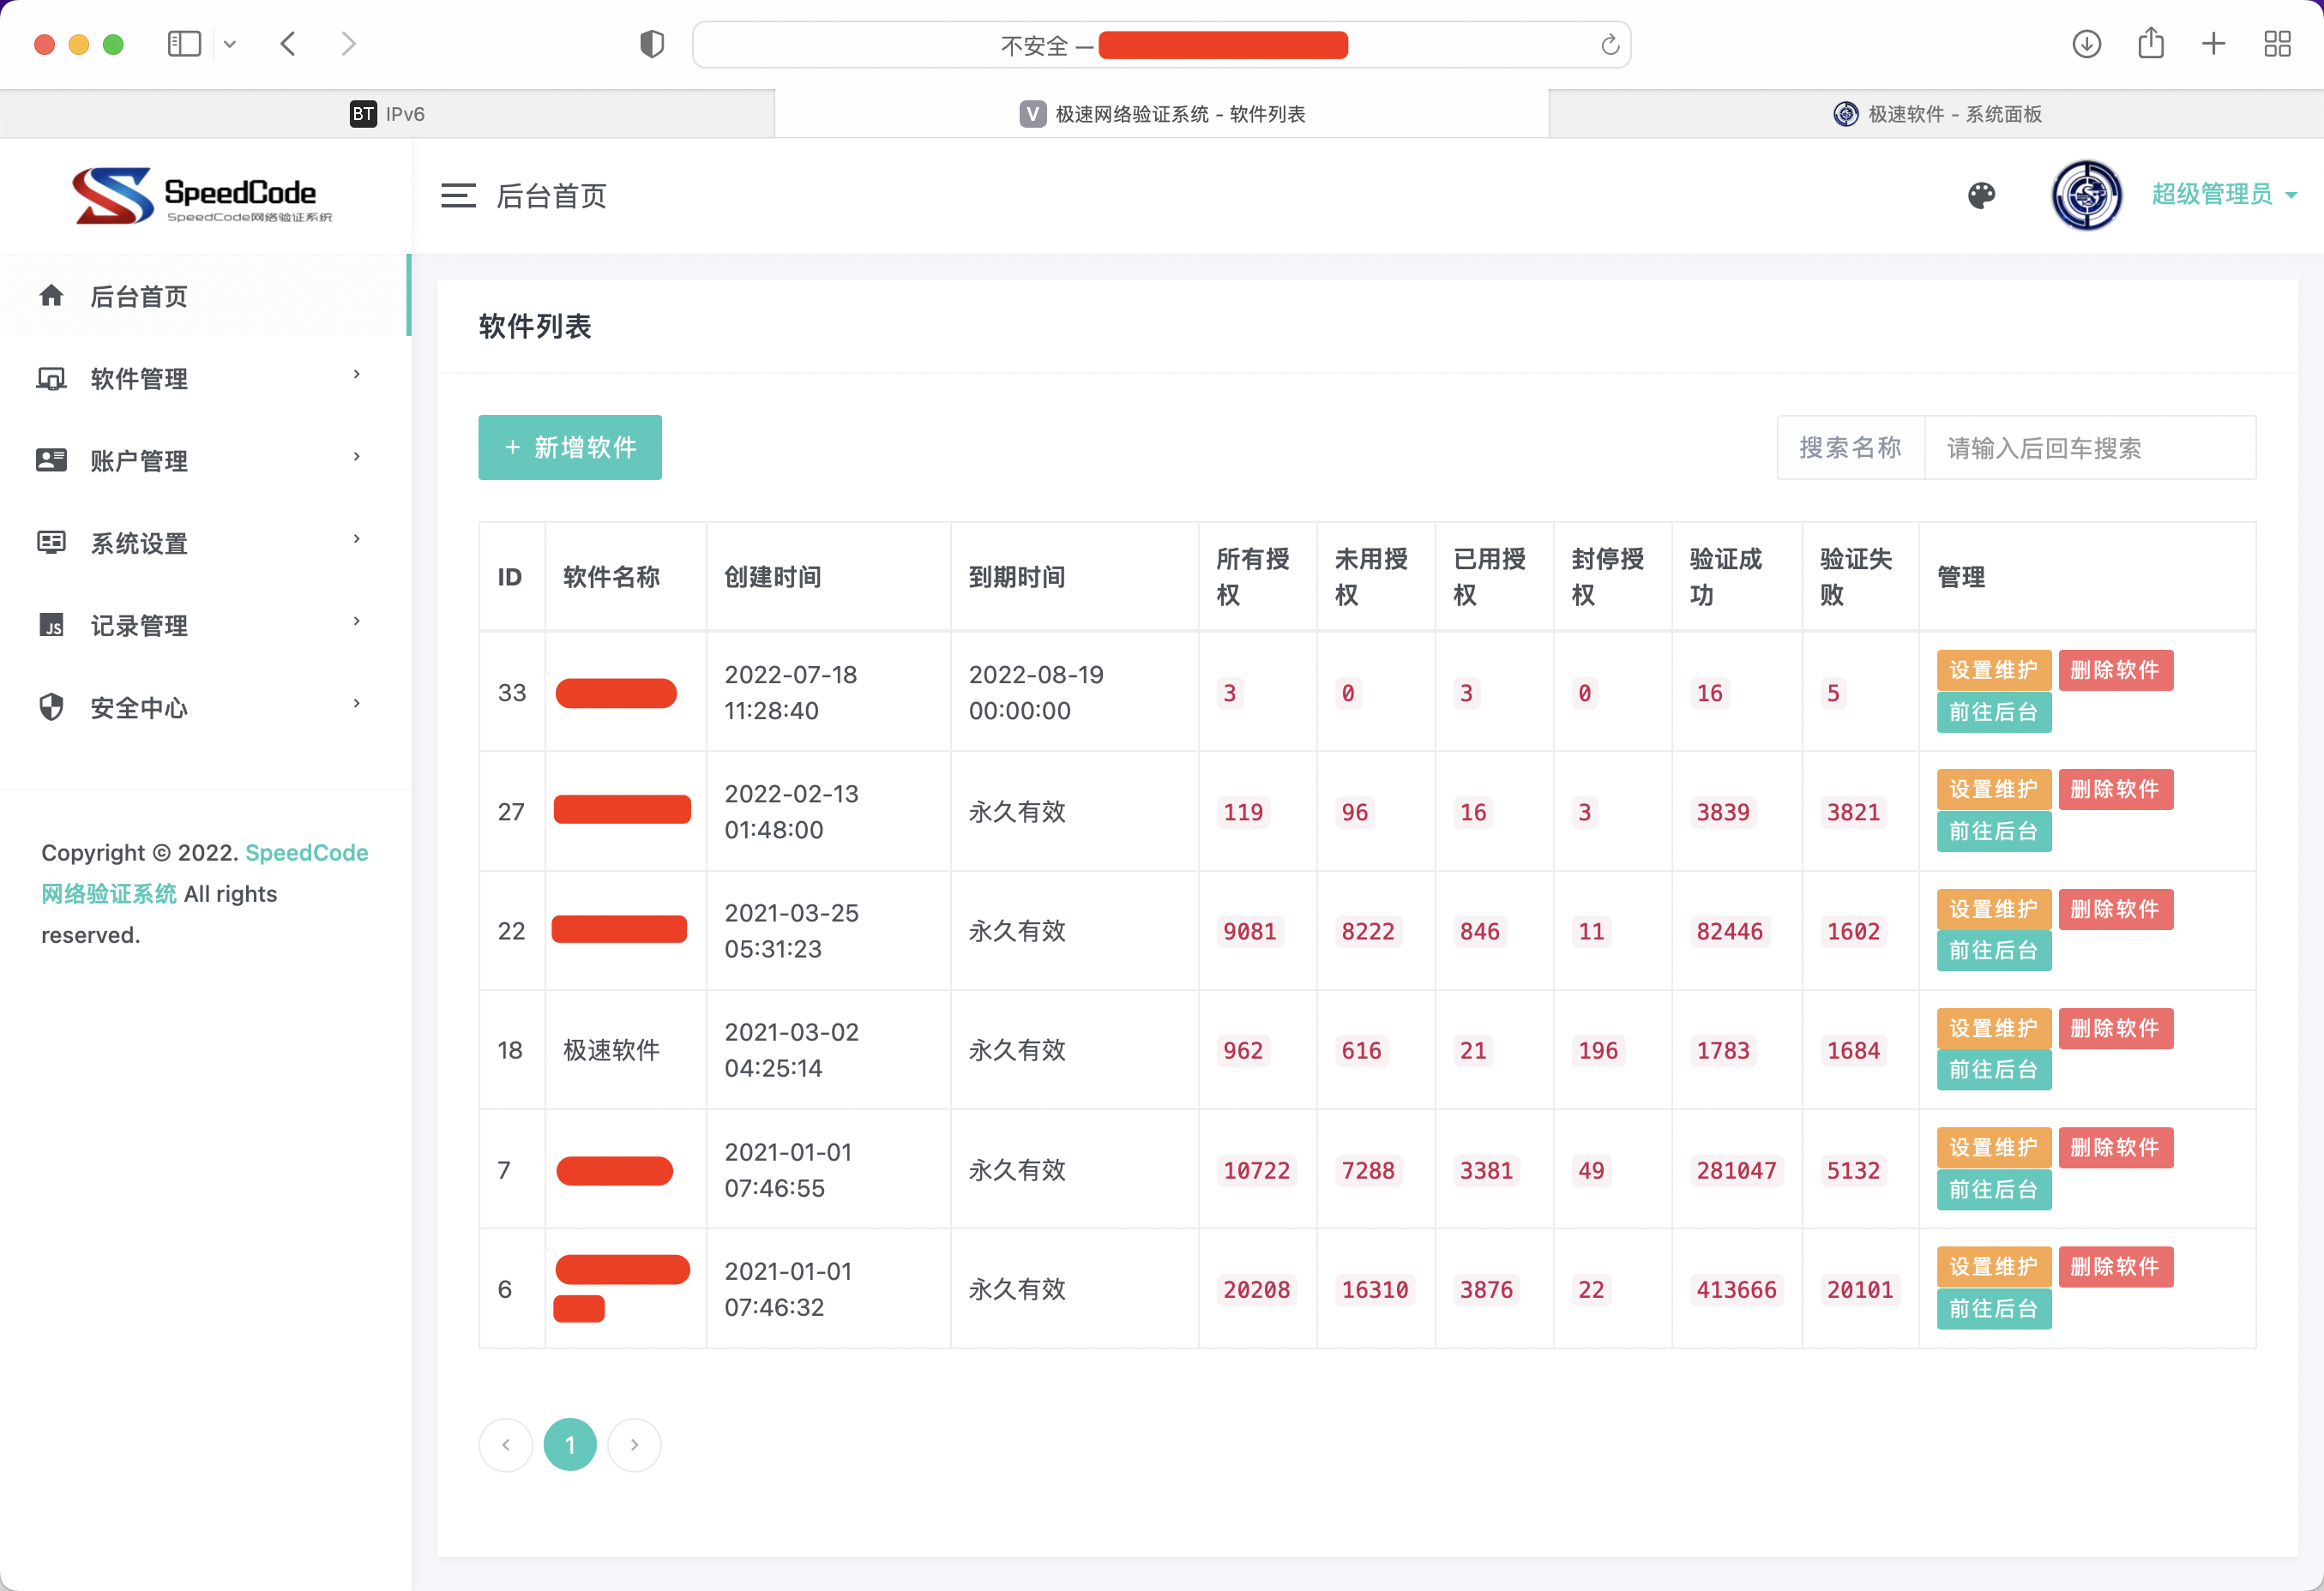
Task: Click the home icon beside 后台首页
Action: [x=51, y=296]
